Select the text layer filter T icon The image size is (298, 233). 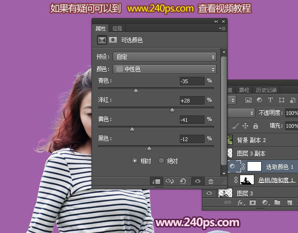pyautogui.click(x=270, y=100)
